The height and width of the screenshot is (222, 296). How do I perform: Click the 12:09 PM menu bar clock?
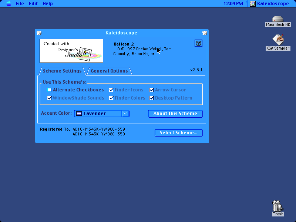[x=233, y=4]
